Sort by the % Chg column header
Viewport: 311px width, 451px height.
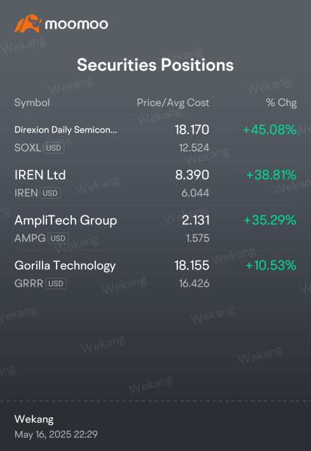[x=281, y=103]
